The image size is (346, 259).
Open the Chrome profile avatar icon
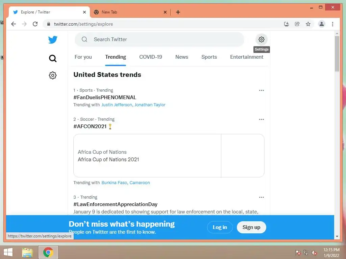(322, 24)
